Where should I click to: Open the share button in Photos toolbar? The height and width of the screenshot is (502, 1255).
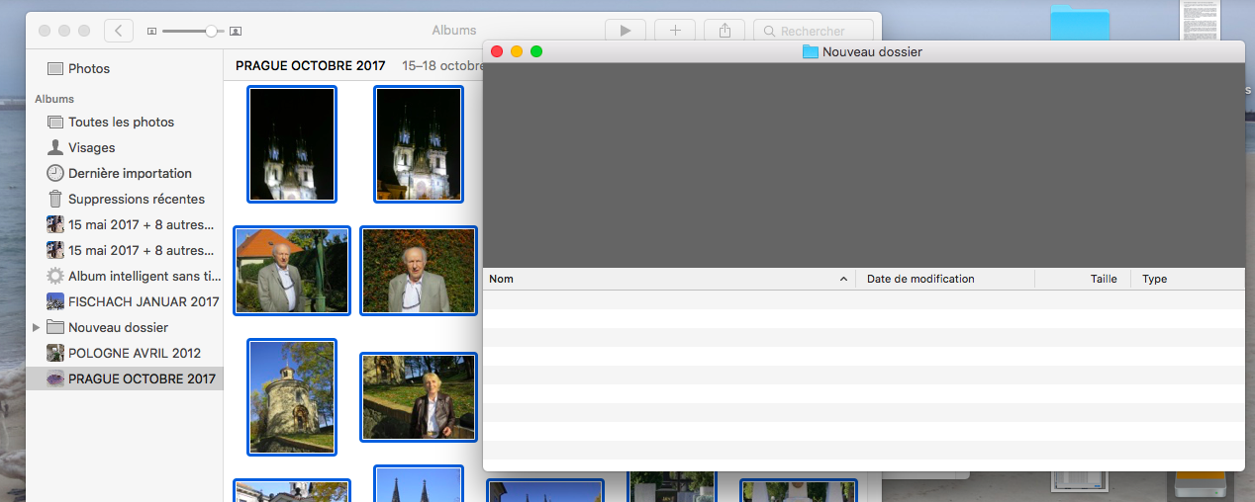pyautogui.click(x=725, y=31)
